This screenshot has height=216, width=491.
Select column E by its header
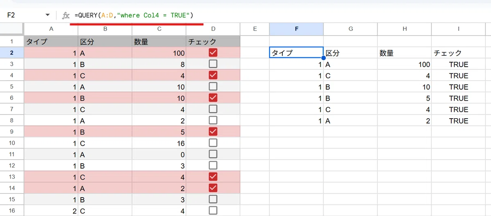coord(255,29)
